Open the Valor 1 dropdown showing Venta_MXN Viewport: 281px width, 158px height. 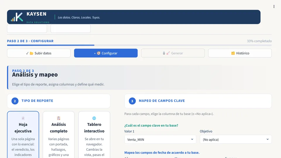point(160,139)
